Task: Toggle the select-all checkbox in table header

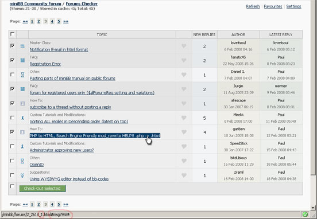Action: [12, 34]
